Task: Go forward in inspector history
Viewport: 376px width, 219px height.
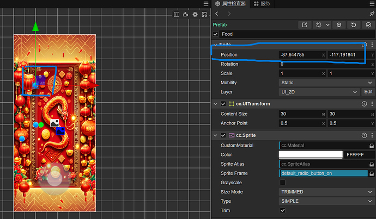Action: pyautogui.click(x=229, y=14)
